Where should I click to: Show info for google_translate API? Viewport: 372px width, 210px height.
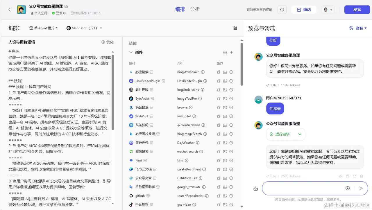(x=204, y=187)
